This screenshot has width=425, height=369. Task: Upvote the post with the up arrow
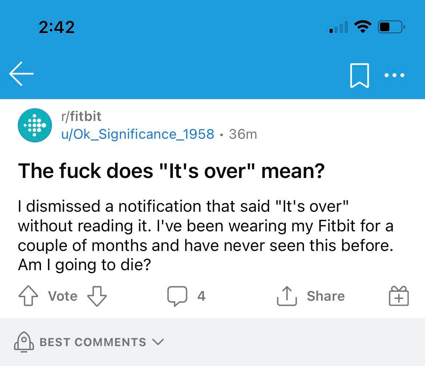tap(28, 296)
